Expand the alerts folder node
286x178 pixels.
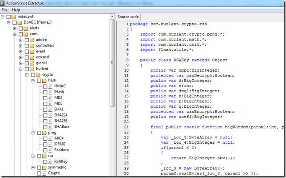(x=15, y=28)
